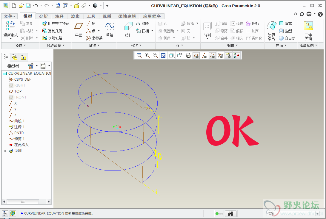Toggle datum axis display in view toolbar
This screenshot has width=326, height=219.
tap(204, 55)
